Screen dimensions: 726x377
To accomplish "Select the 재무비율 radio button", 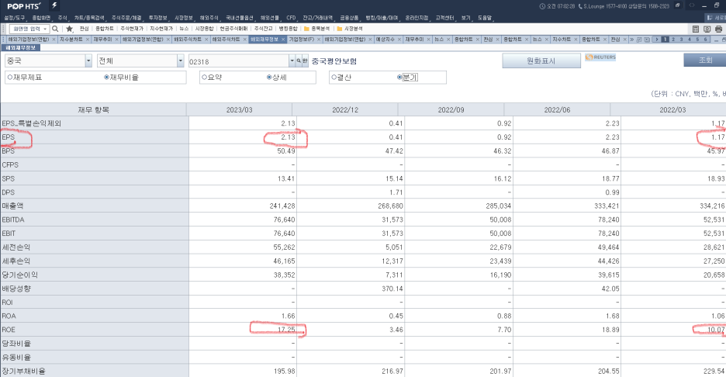I will 106,78.
